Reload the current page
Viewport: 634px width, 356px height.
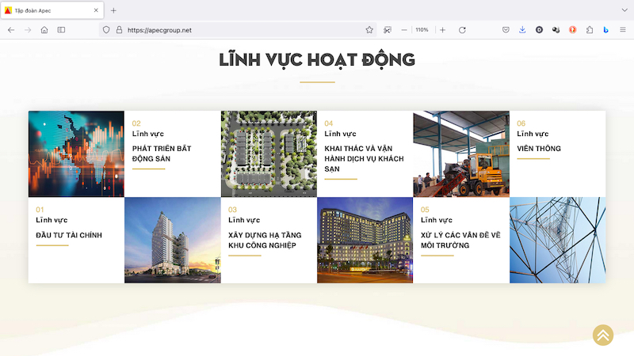coord(463,30)
